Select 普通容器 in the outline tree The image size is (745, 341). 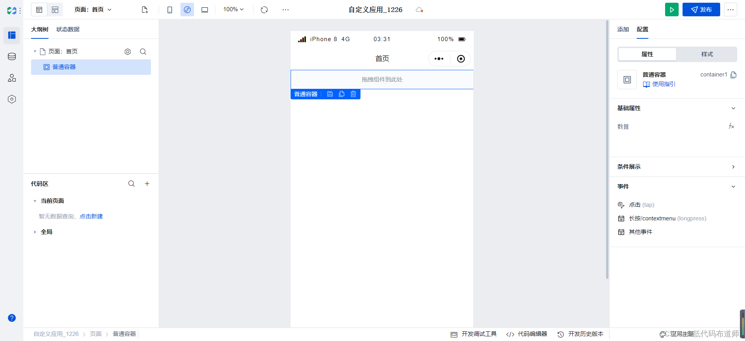pos(91,67)
